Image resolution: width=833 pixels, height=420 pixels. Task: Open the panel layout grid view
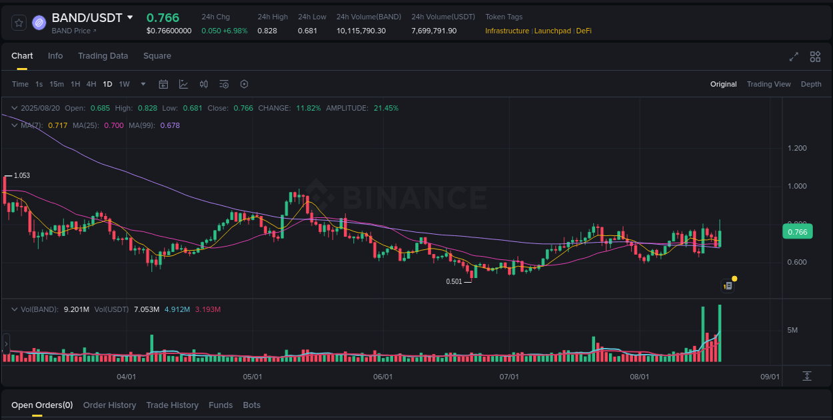click(814, 57)
